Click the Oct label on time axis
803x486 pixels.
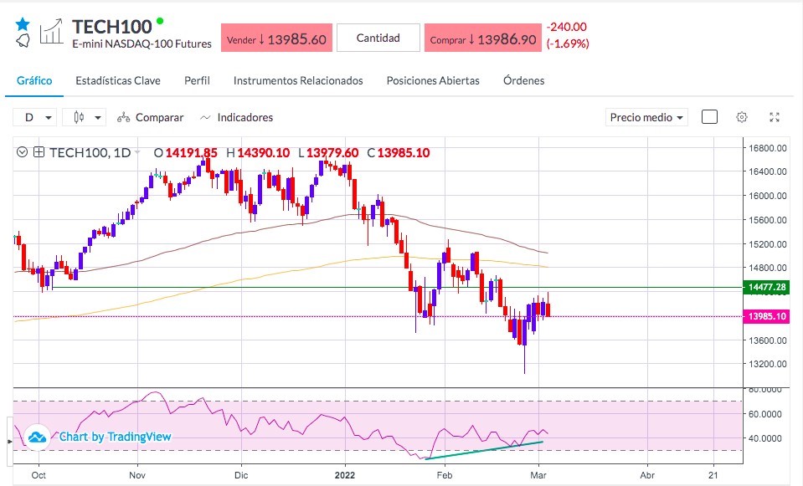[x=39, y=475]
